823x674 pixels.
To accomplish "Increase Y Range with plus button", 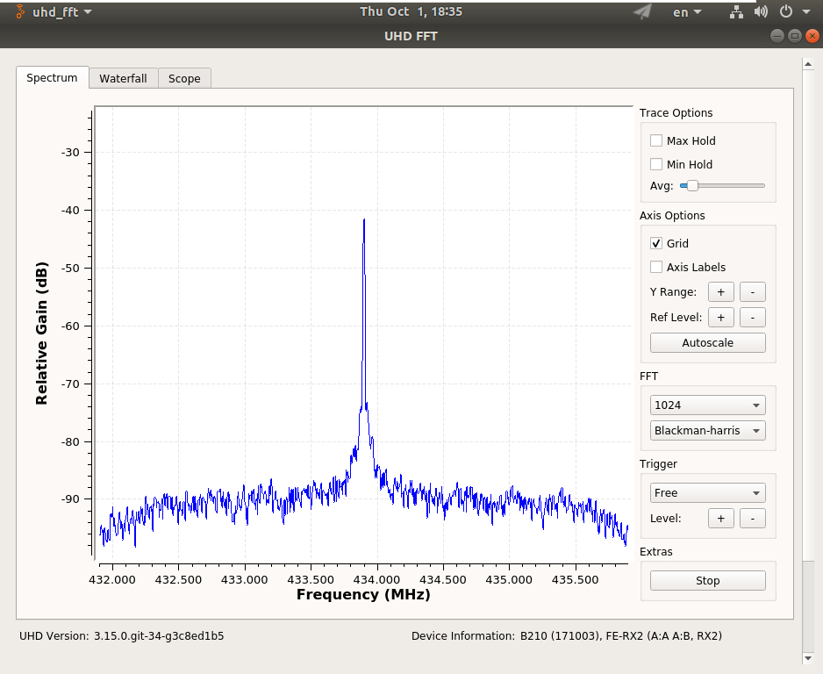I will (720, 291).
